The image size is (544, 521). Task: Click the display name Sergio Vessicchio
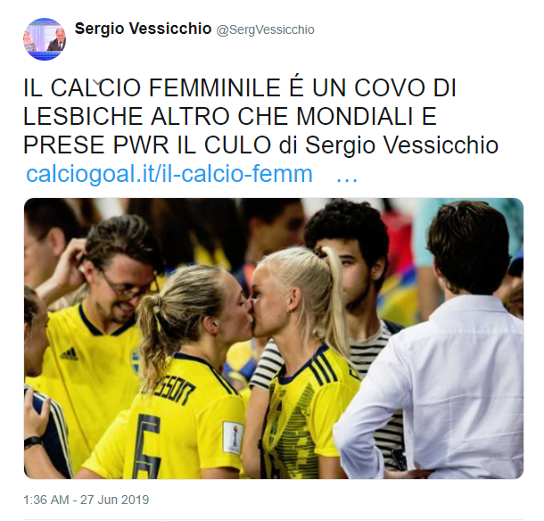coord(143,29)
